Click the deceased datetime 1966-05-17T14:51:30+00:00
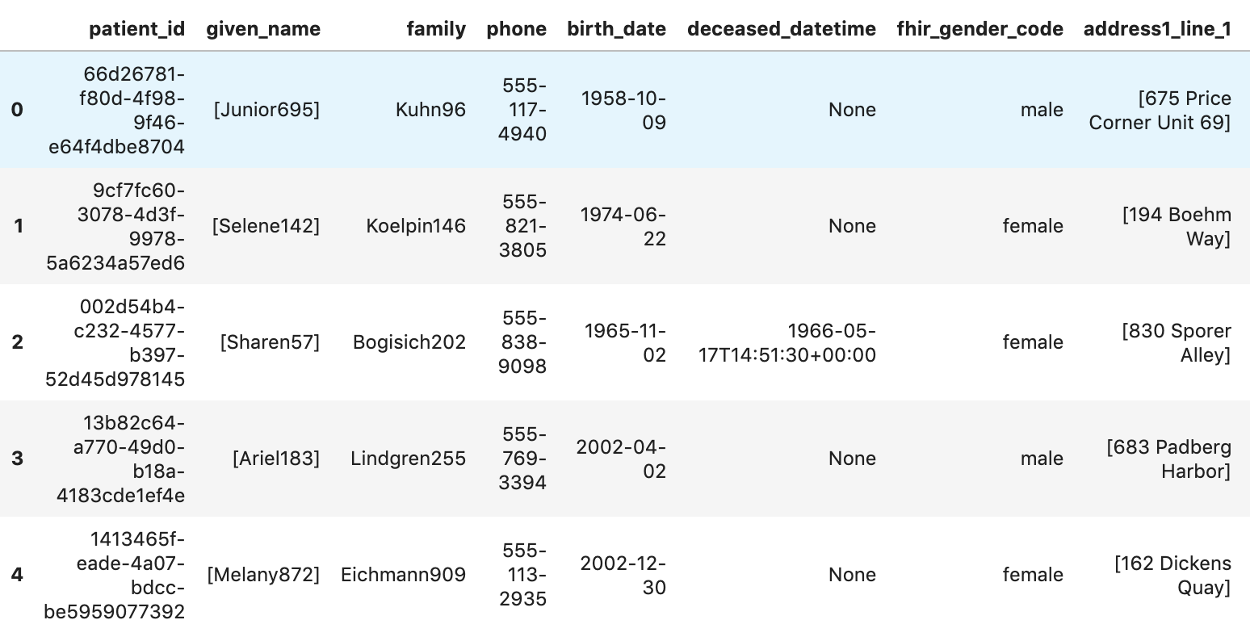 [787, 342]
